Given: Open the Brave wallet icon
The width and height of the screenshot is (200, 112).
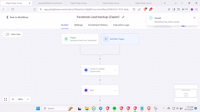Looking at the screenshot, I should 178,9.
